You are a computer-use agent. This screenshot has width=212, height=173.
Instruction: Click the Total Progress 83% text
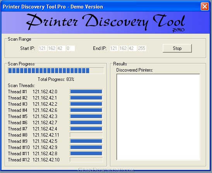click(x=56, y=79)
